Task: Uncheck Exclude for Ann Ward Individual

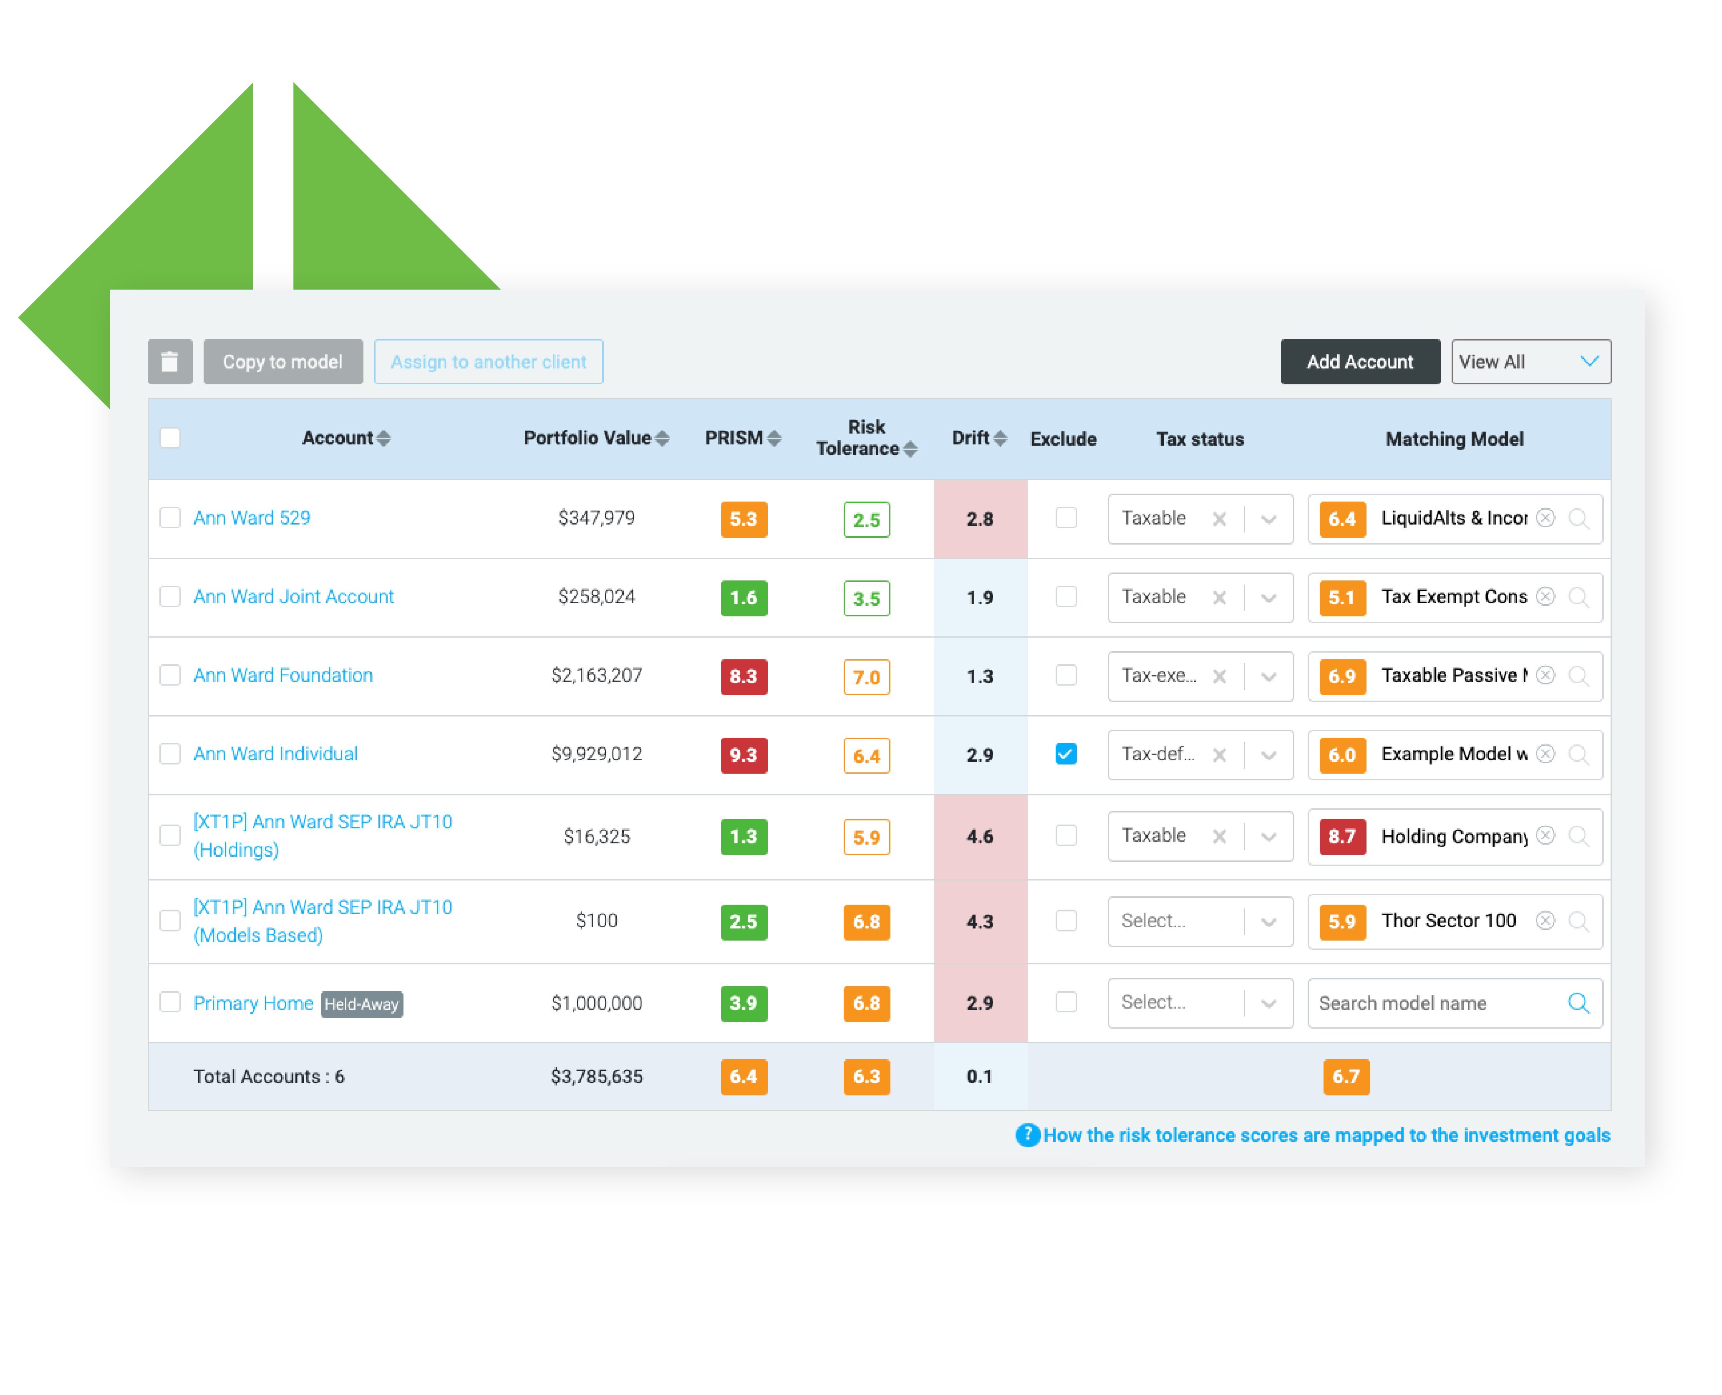Action: tap(1066, 754)
